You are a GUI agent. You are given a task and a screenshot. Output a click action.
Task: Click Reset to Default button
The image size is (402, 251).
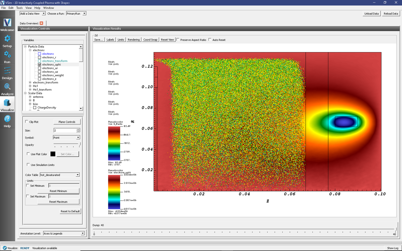click(70, 211)
